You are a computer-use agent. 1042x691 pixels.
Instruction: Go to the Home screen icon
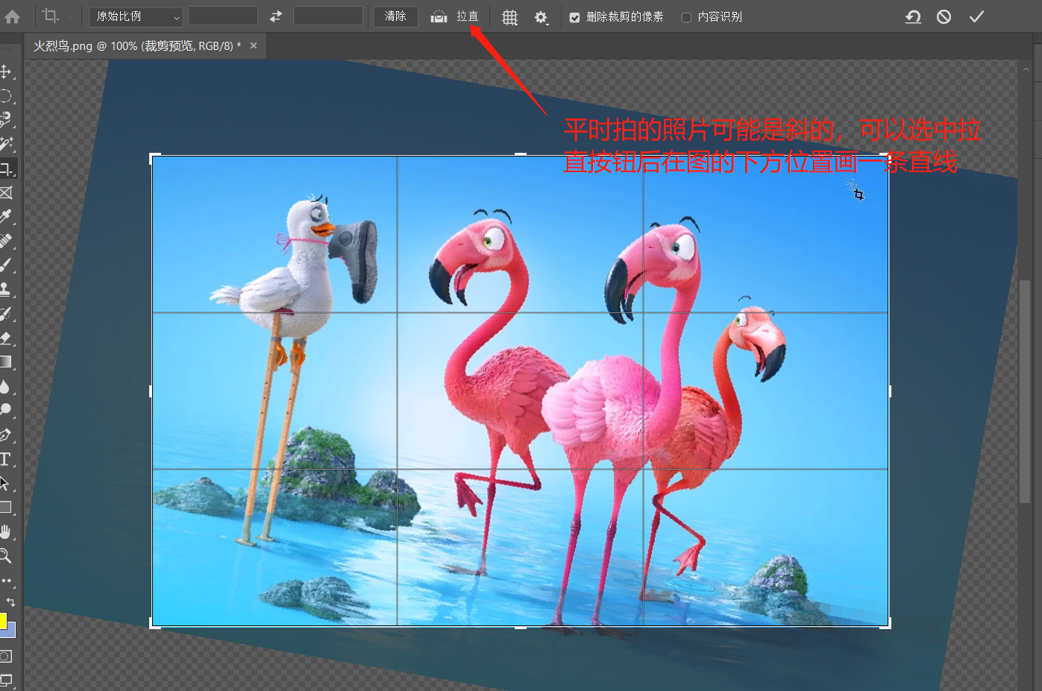pos(12,16)
